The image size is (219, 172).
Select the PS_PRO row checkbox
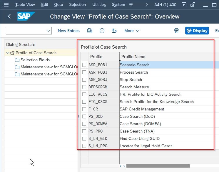[x=84, y=131]
